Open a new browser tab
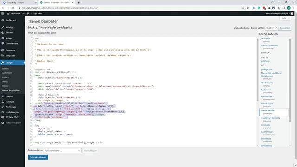 click(78, 3)
